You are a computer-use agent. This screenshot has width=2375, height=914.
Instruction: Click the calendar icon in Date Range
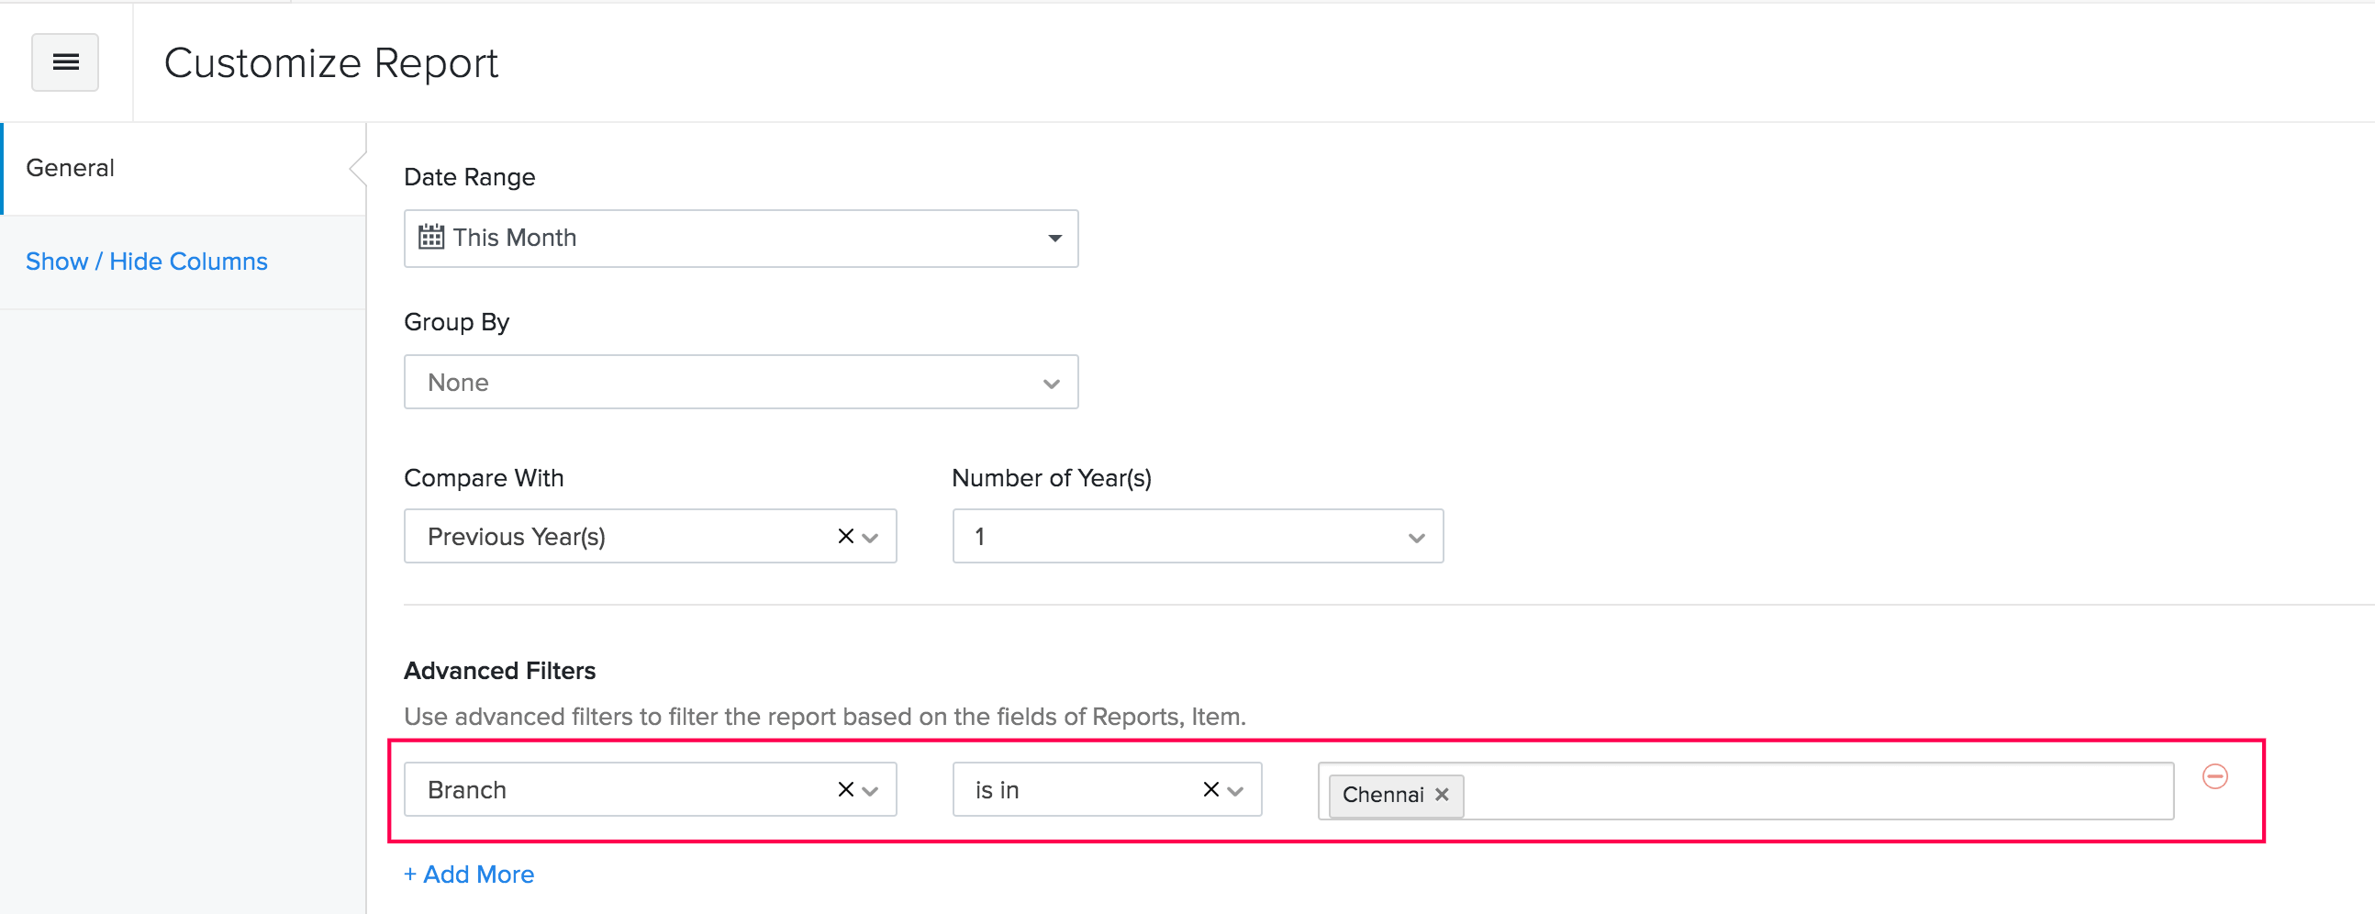[x=430, y=237]
